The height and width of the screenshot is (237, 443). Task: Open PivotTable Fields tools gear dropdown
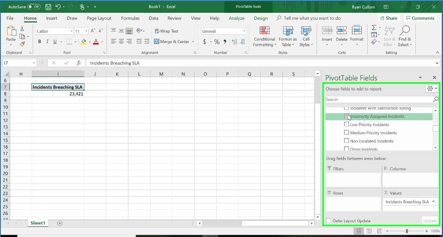tap(432, 88)
